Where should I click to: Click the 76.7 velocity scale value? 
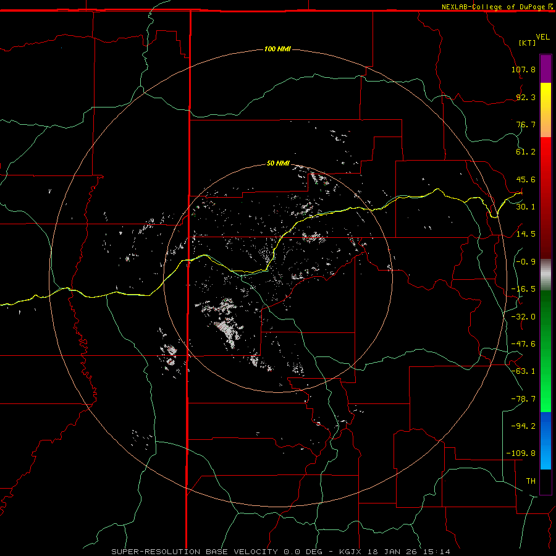(526, 124)
